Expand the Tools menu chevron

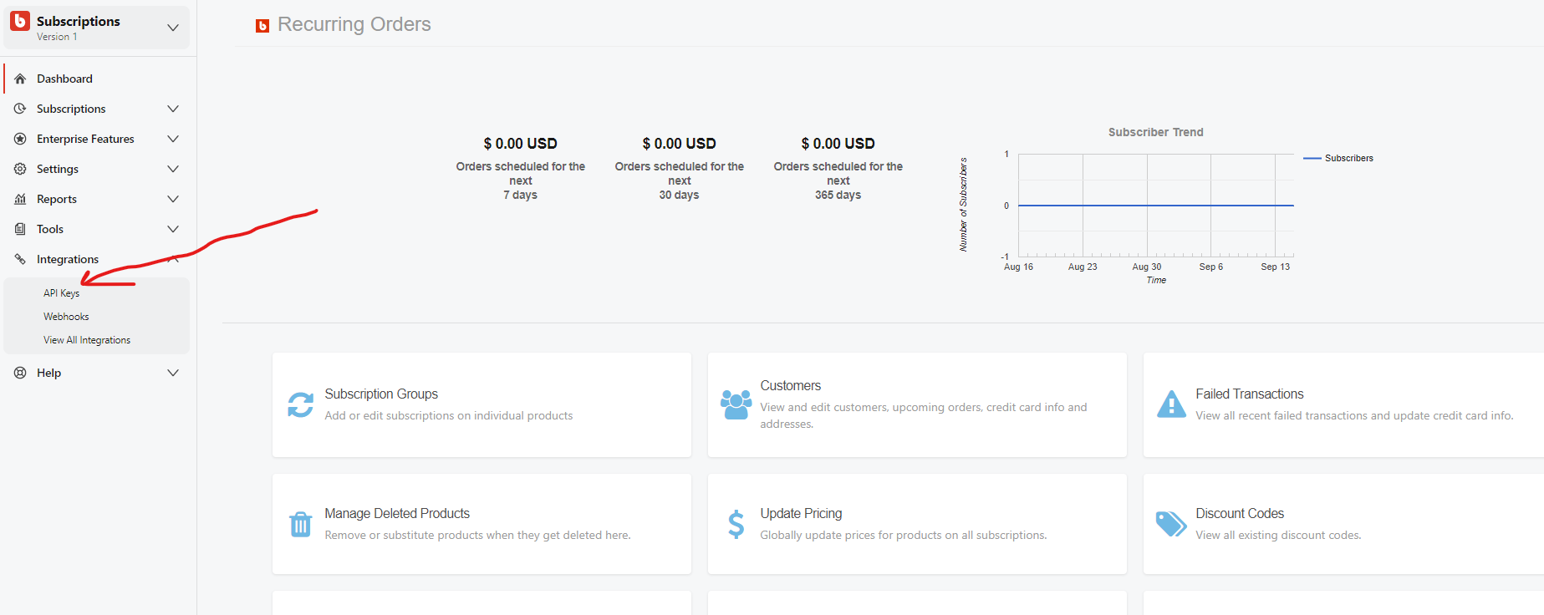(x=173, y=229)
